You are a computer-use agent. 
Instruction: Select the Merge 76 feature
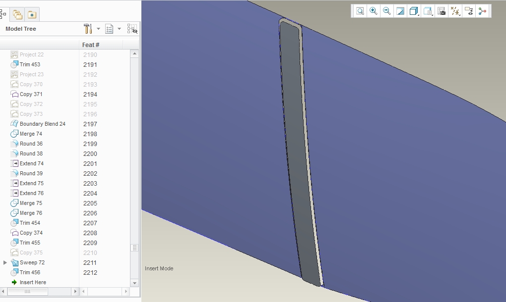[31, 213]
